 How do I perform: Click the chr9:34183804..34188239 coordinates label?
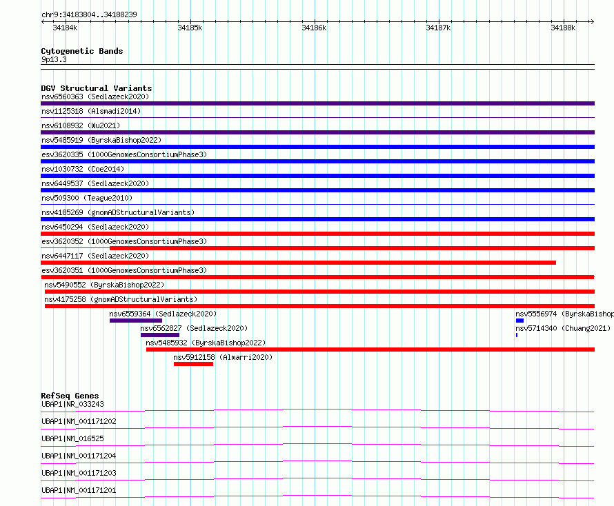[89, 14]
